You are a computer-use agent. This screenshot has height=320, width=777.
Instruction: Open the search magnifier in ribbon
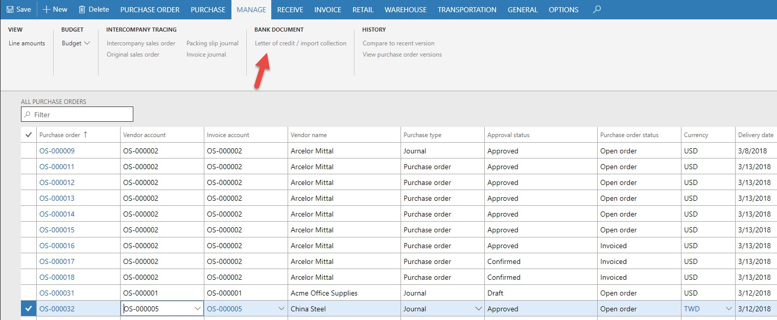[x=597, y=10]
